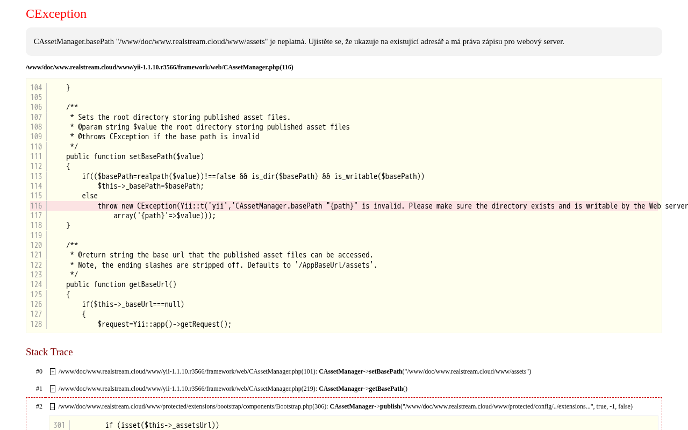
Task: Click the array path value code line
Action: point(164,216)
